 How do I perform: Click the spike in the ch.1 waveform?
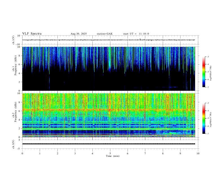140,39
